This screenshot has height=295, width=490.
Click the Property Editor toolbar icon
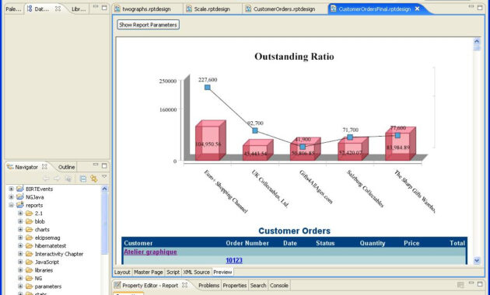460,285
